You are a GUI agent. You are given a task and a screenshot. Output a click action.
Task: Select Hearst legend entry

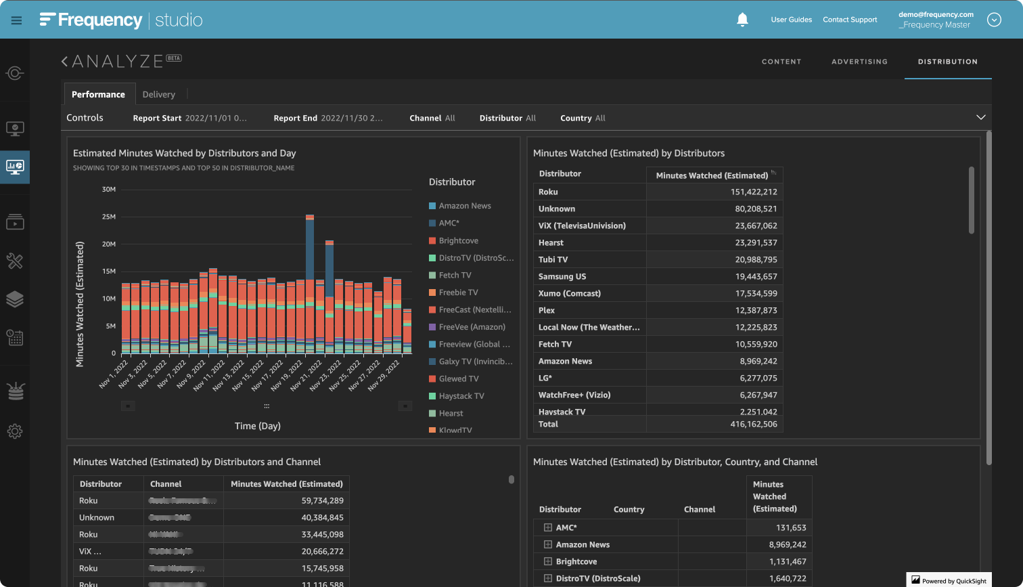(x=446, y=413)
